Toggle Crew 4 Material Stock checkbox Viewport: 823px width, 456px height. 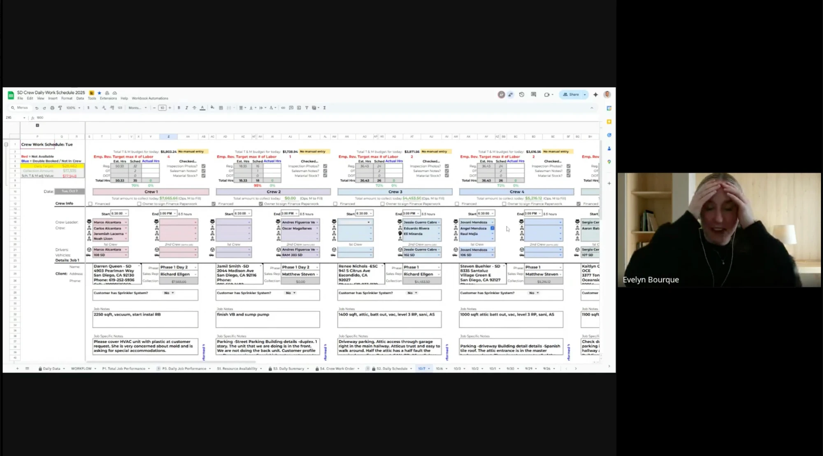click(569, 176)
